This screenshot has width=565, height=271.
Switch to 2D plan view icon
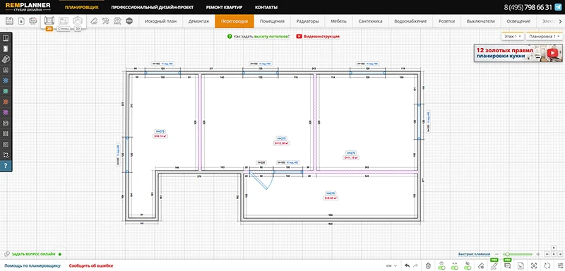point(49,21)
